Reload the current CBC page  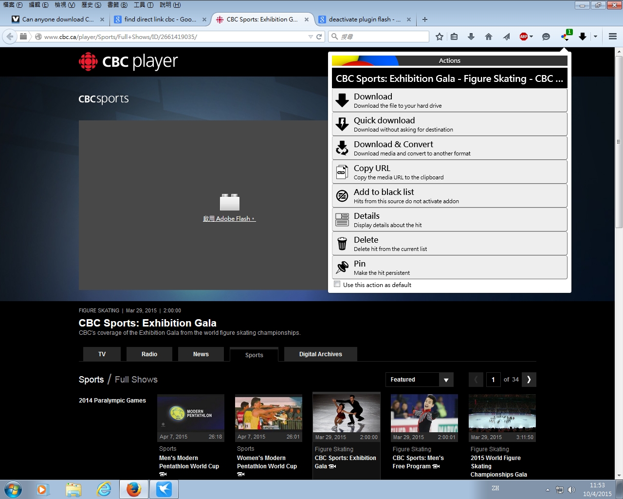[319, 37]
